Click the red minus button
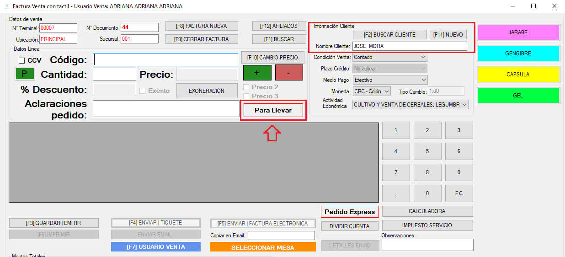 click(289, 73)
